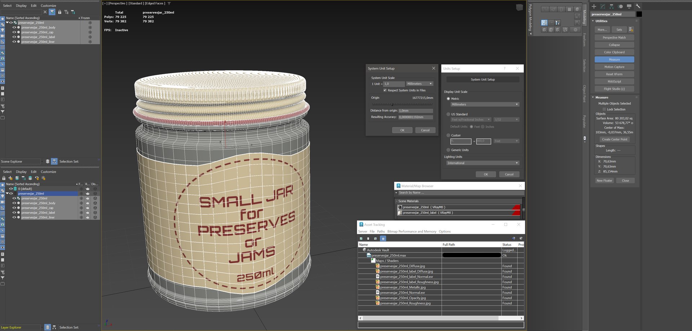Click the table view icon in Asset Tracking toolbar
Viewport: 692px width, 331px height.
[x=383, y=238]
